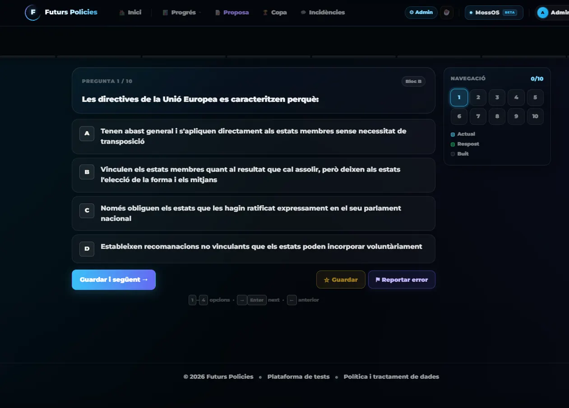Click the round theme icon button
Screen dimensions: 569x408
tap(447, 13)
